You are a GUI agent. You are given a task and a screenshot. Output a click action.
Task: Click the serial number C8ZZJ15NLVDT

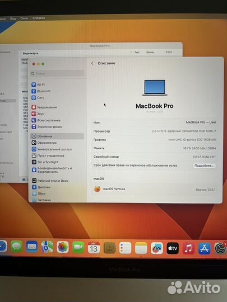(x=204, y=157)
